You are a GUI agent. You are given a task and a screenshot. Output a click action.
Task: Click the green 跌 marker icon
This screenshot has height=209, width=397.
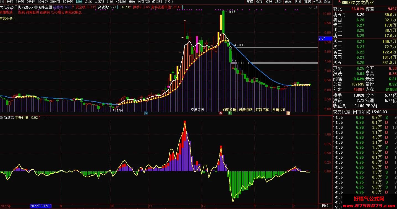click(230, 113)
